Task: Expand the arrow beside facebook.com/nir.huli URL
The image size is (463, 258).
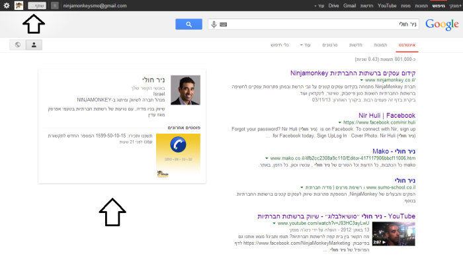Action: pyautogui.click(x=339, y=122)
